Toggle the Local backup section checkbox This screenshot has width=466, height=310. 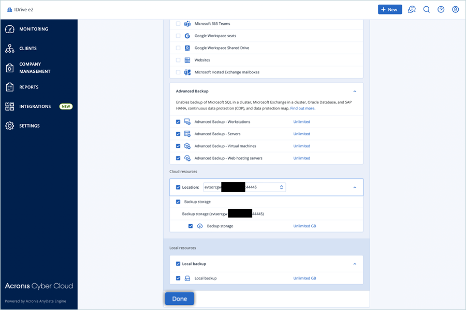(x=178, y=263)
